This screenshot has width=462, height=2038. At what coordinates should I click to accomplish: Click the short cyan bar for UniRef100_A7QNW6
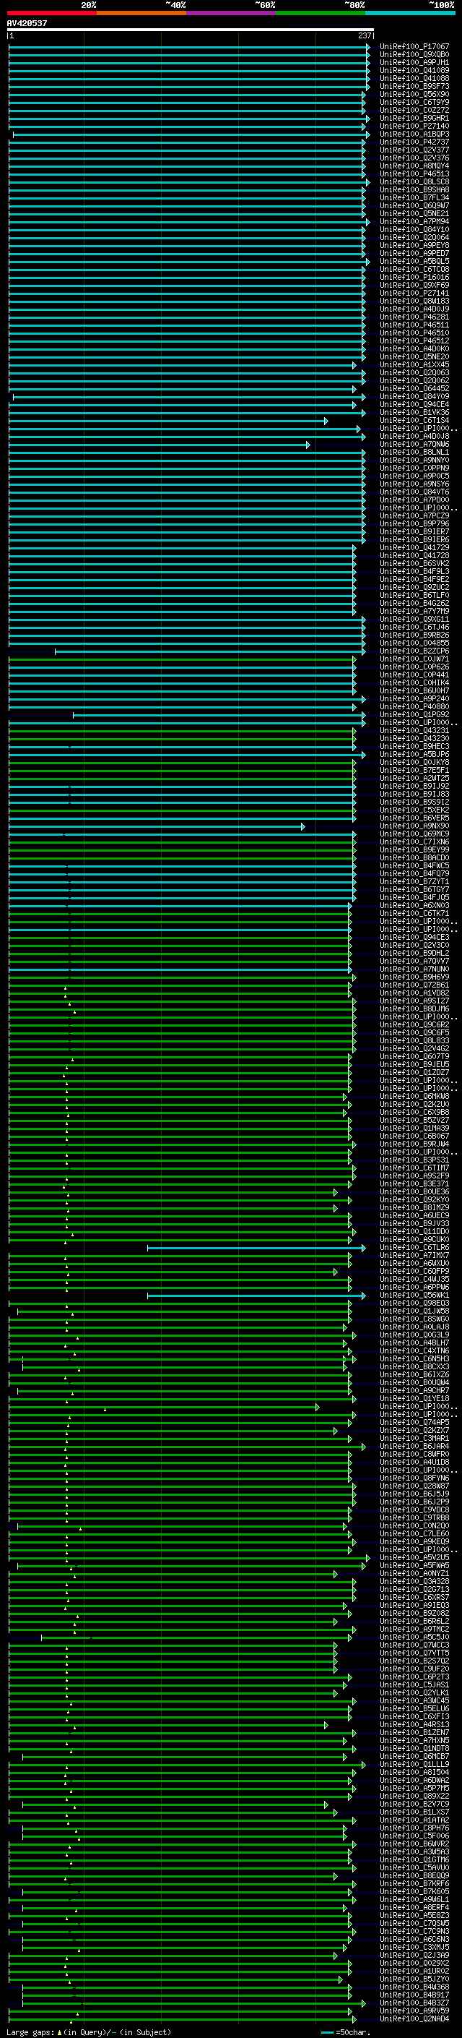[x=159, y=445]
